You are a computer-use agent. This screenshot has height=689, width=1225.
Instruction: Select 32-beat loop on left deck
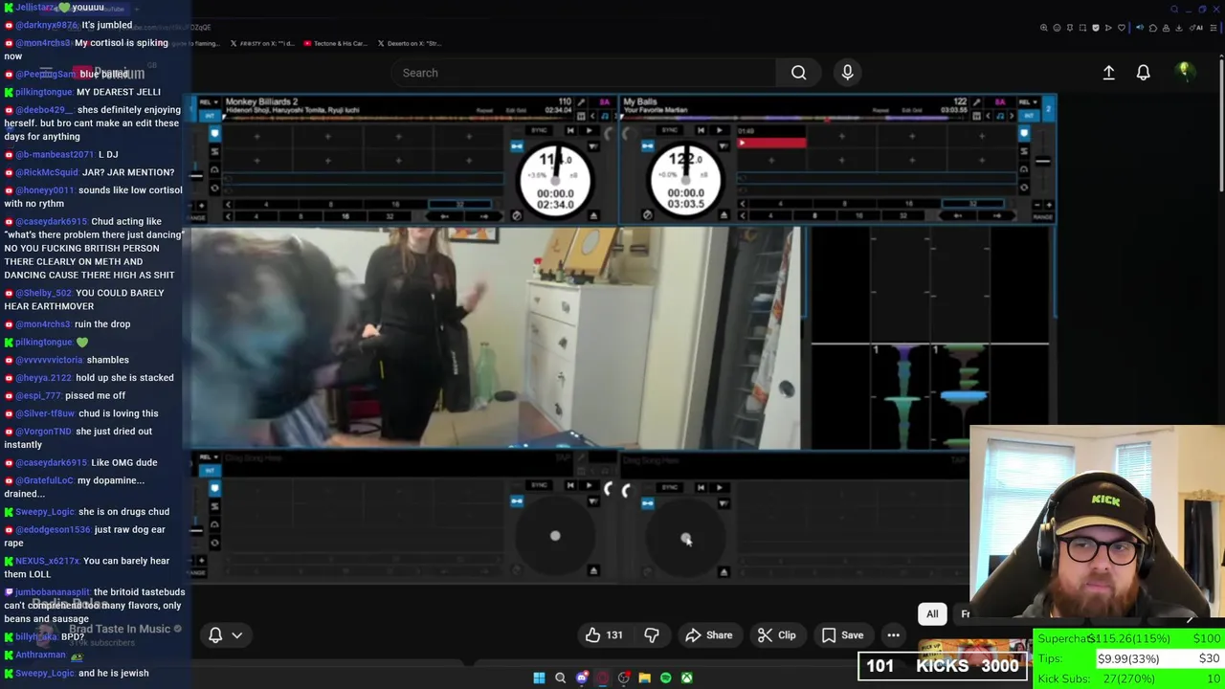(x=459, y=204)
